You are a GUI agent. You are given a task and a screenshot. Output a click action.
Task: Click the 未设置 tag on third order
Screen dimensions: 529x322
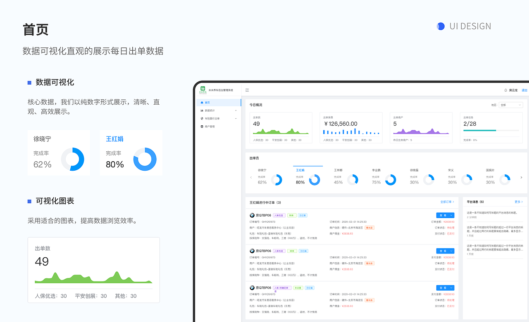pos(298,288)
